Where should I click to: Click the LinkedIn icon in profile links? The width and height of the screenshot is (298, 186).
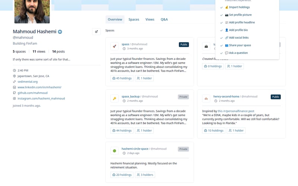click(14, 87)
